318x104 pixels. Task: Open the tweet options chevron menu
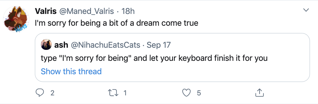[x=306, y=10]
